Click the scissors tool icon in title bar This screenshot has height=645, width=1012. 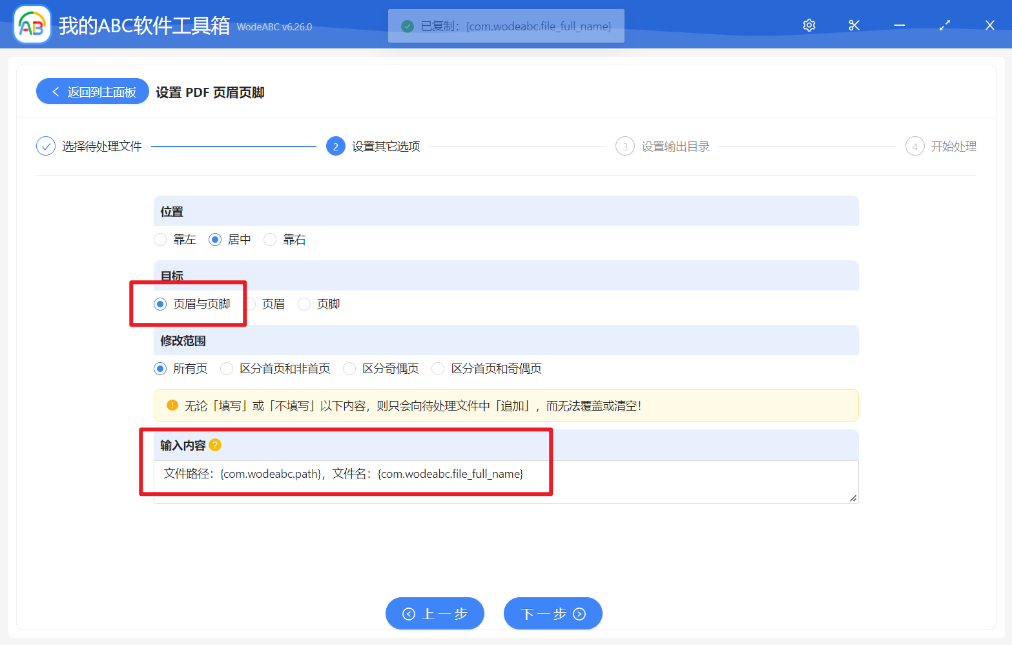[854, 25]
